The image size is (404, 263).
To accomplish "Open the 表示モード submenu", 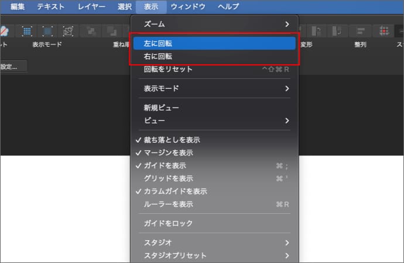I will click(214, 89).
